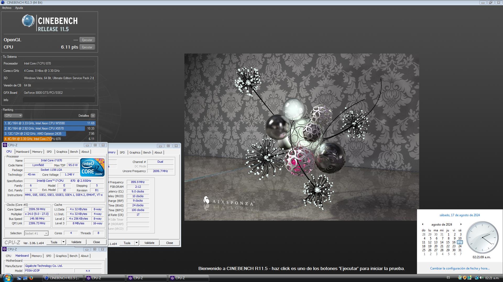Click the Cinebench icon in the title bar
Viewport: 503px width, 282px height.
click(x=3, y=3)
